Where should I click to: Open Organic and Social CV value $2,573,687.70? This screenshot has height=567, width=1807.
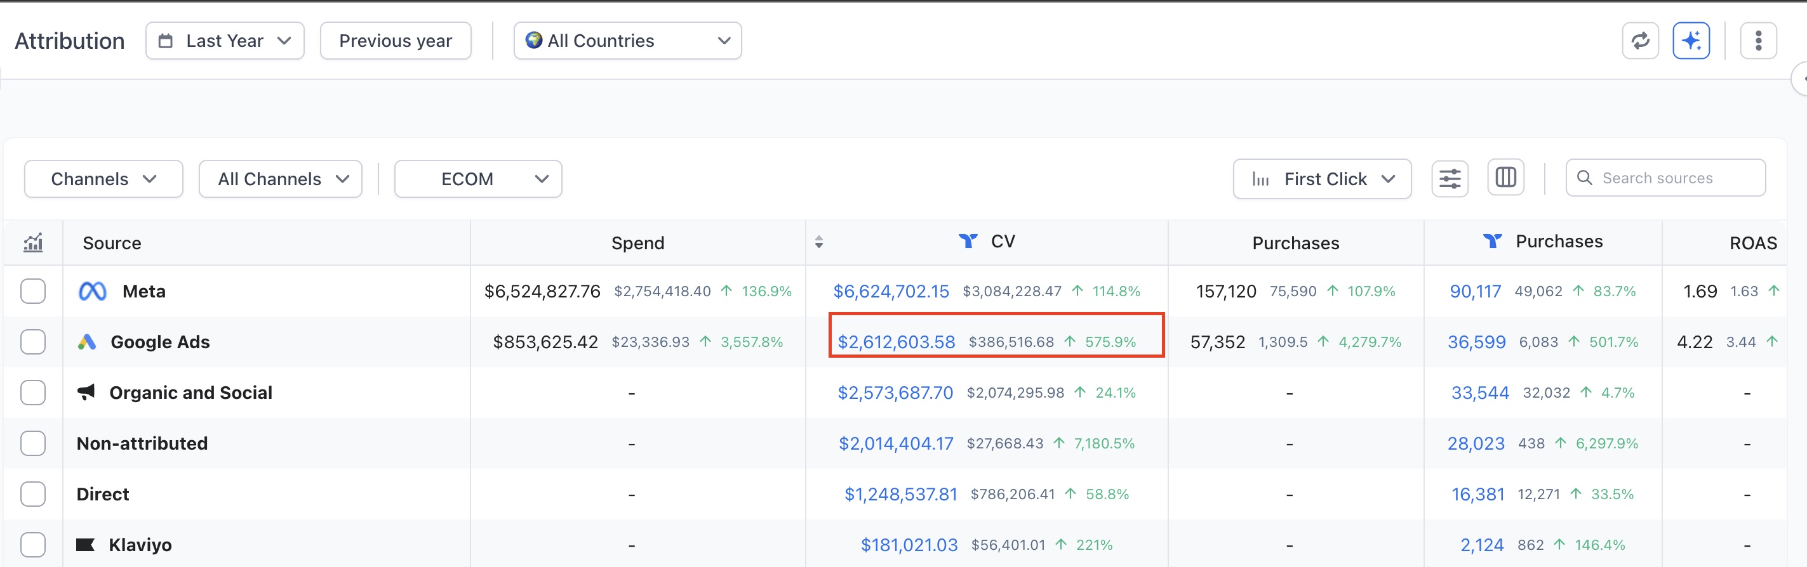(x=895, y=393)
